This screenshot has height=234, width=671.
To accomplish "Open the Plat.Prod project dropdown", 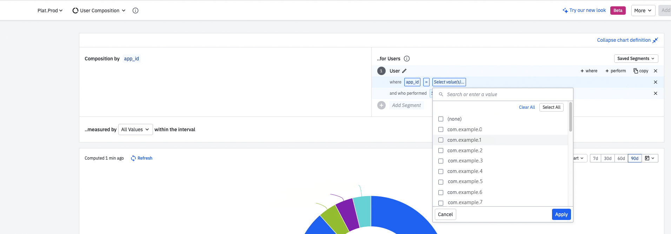I will coord(50,11).
